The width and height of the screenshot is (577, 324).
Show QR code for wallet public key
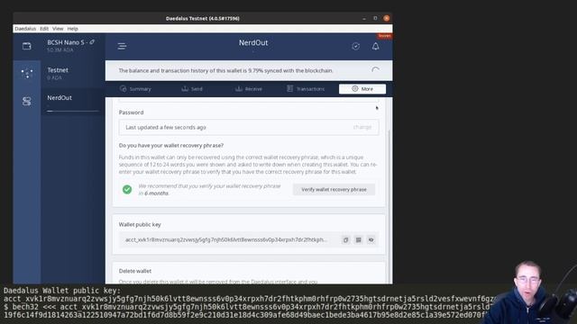coord(359,240)
